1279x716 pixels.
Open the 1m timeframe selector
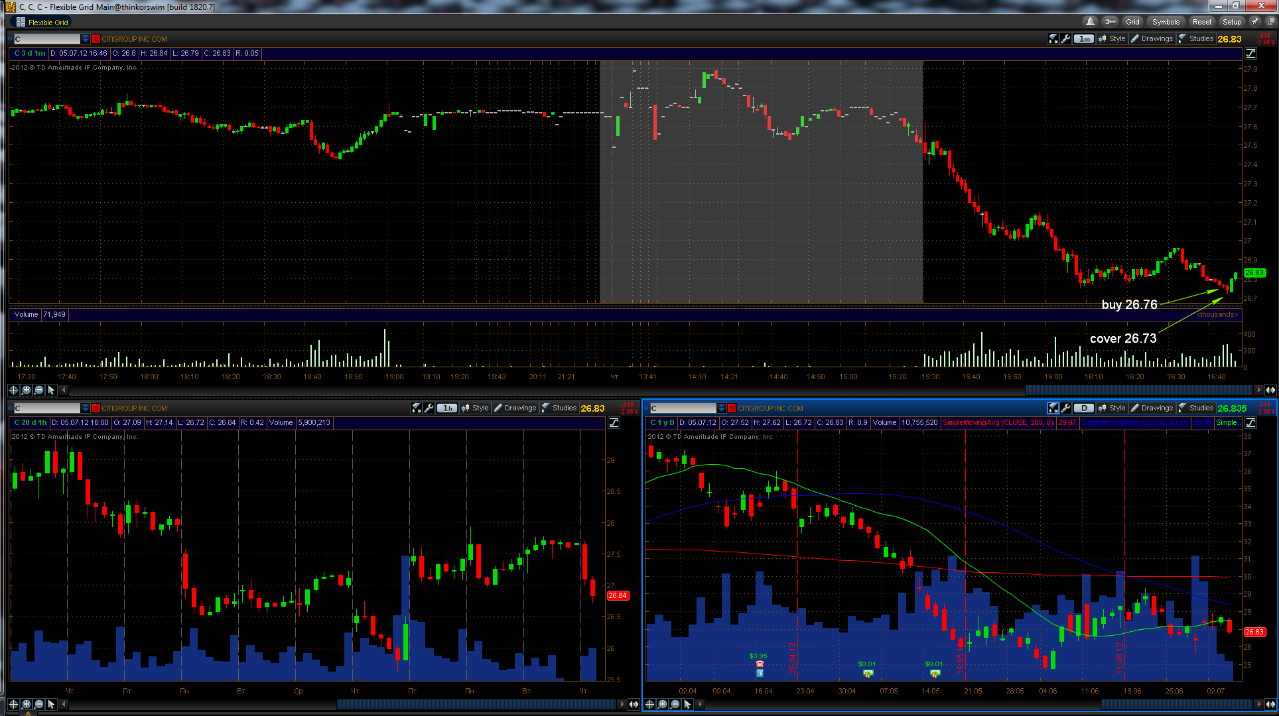pos(1084,39)
